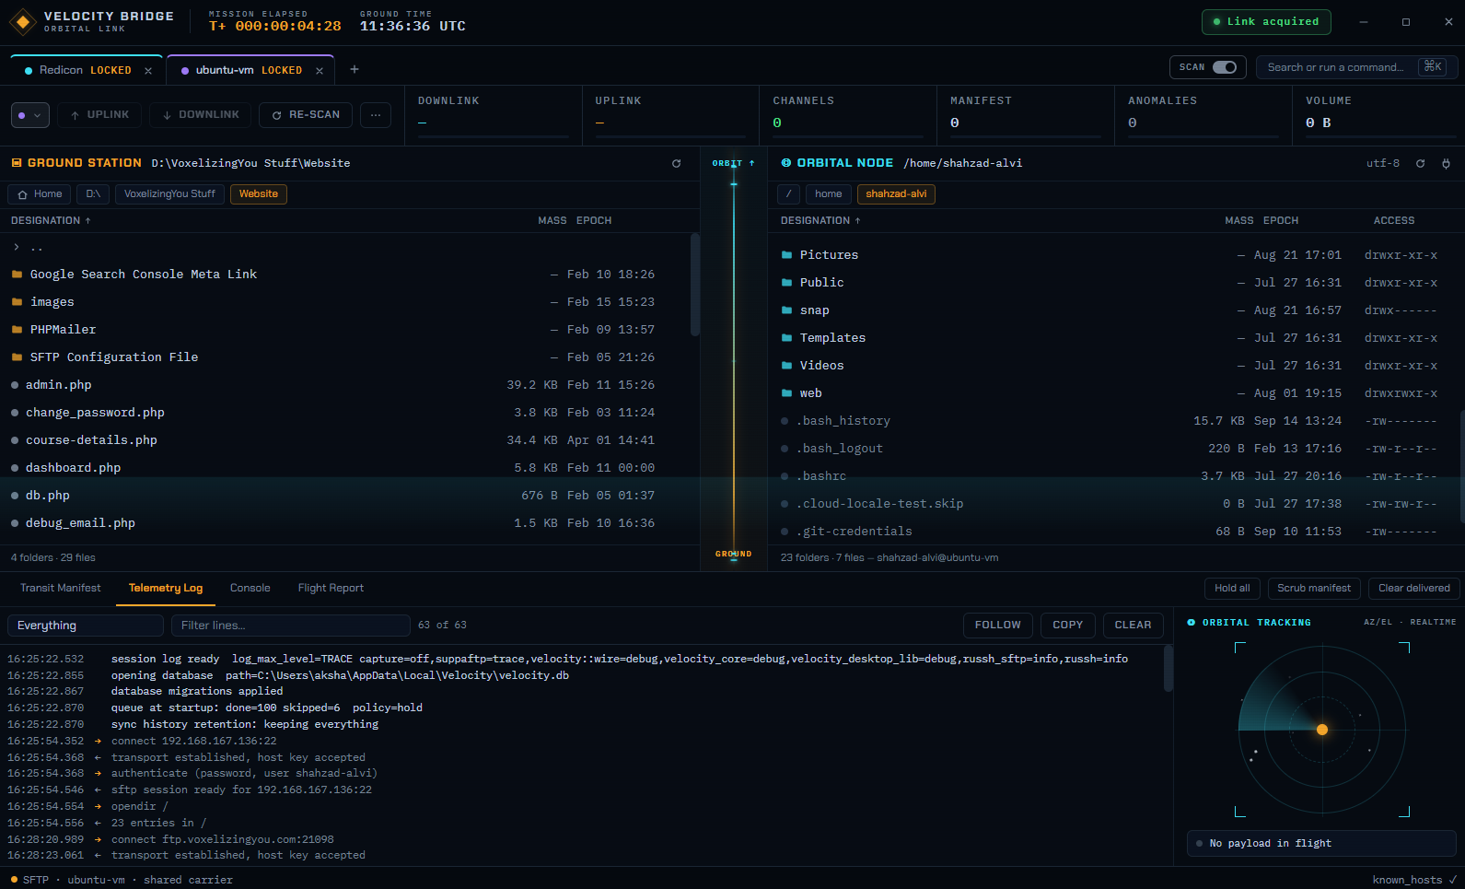Sort Ground Station by DESIGNATION column
Screen dimensions: 1465x889
[51, 221]
